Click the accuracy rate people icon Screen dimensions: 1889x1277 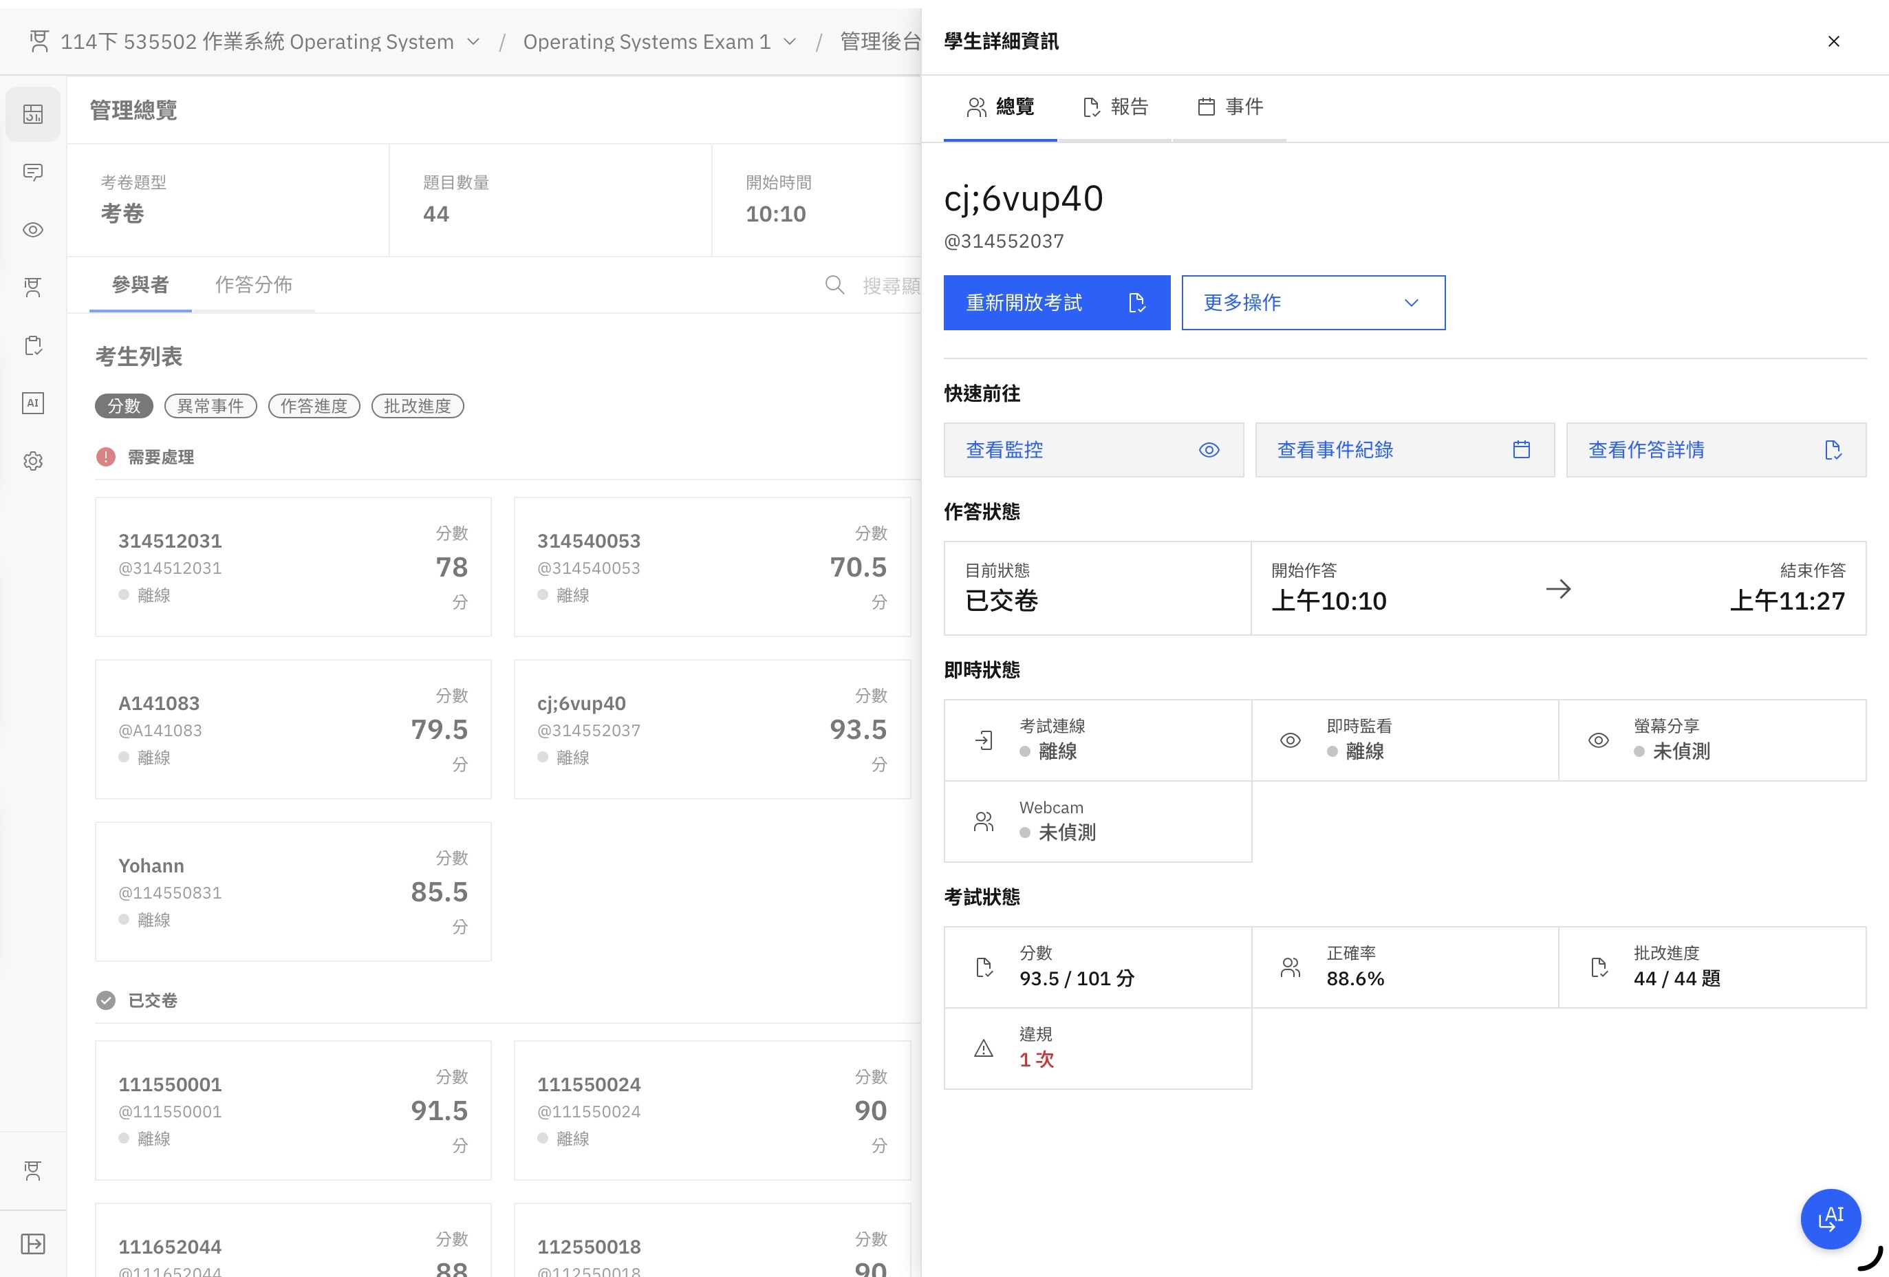tap(1291, 967)
